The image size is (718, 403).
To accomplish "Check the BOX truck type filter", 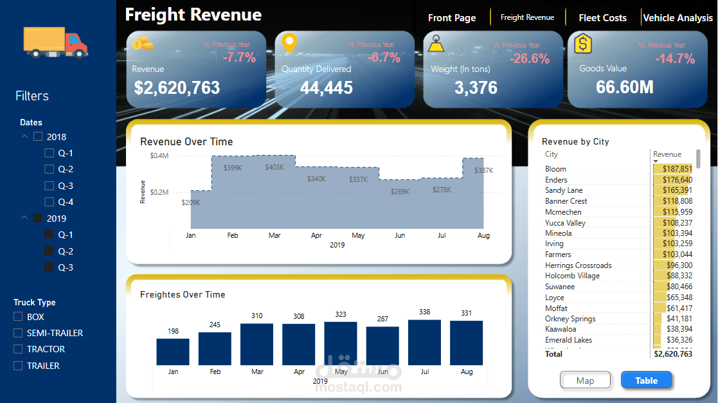I will click(x=18, y=316).
